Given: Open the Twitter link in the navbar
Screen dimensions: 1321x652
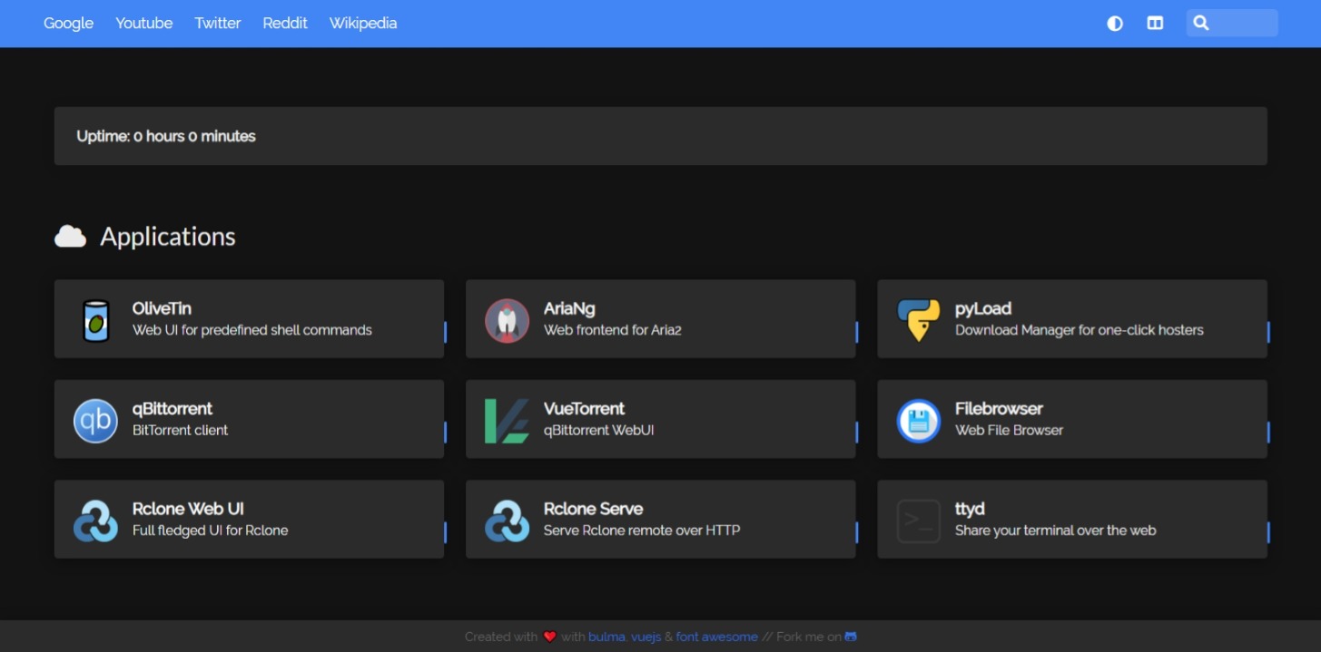Looking at the screenshot, I should [218, 24].
